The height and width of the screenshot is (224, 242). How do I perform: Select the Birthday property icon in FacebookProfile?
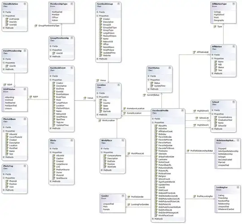click(x=156, y=134)
